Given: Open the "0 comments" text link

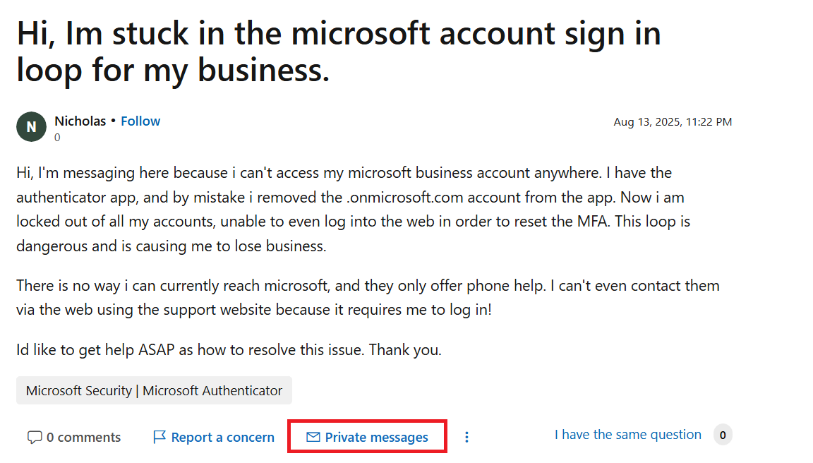Looking at the screenshot, I should (83, 438).
